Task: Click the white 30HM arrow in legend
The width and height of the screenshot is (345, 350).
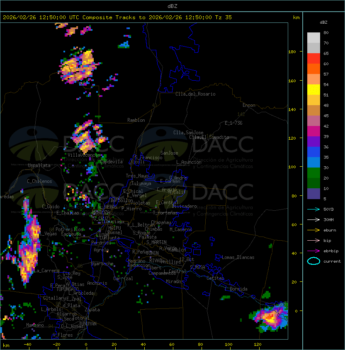Action: (313, 220)
